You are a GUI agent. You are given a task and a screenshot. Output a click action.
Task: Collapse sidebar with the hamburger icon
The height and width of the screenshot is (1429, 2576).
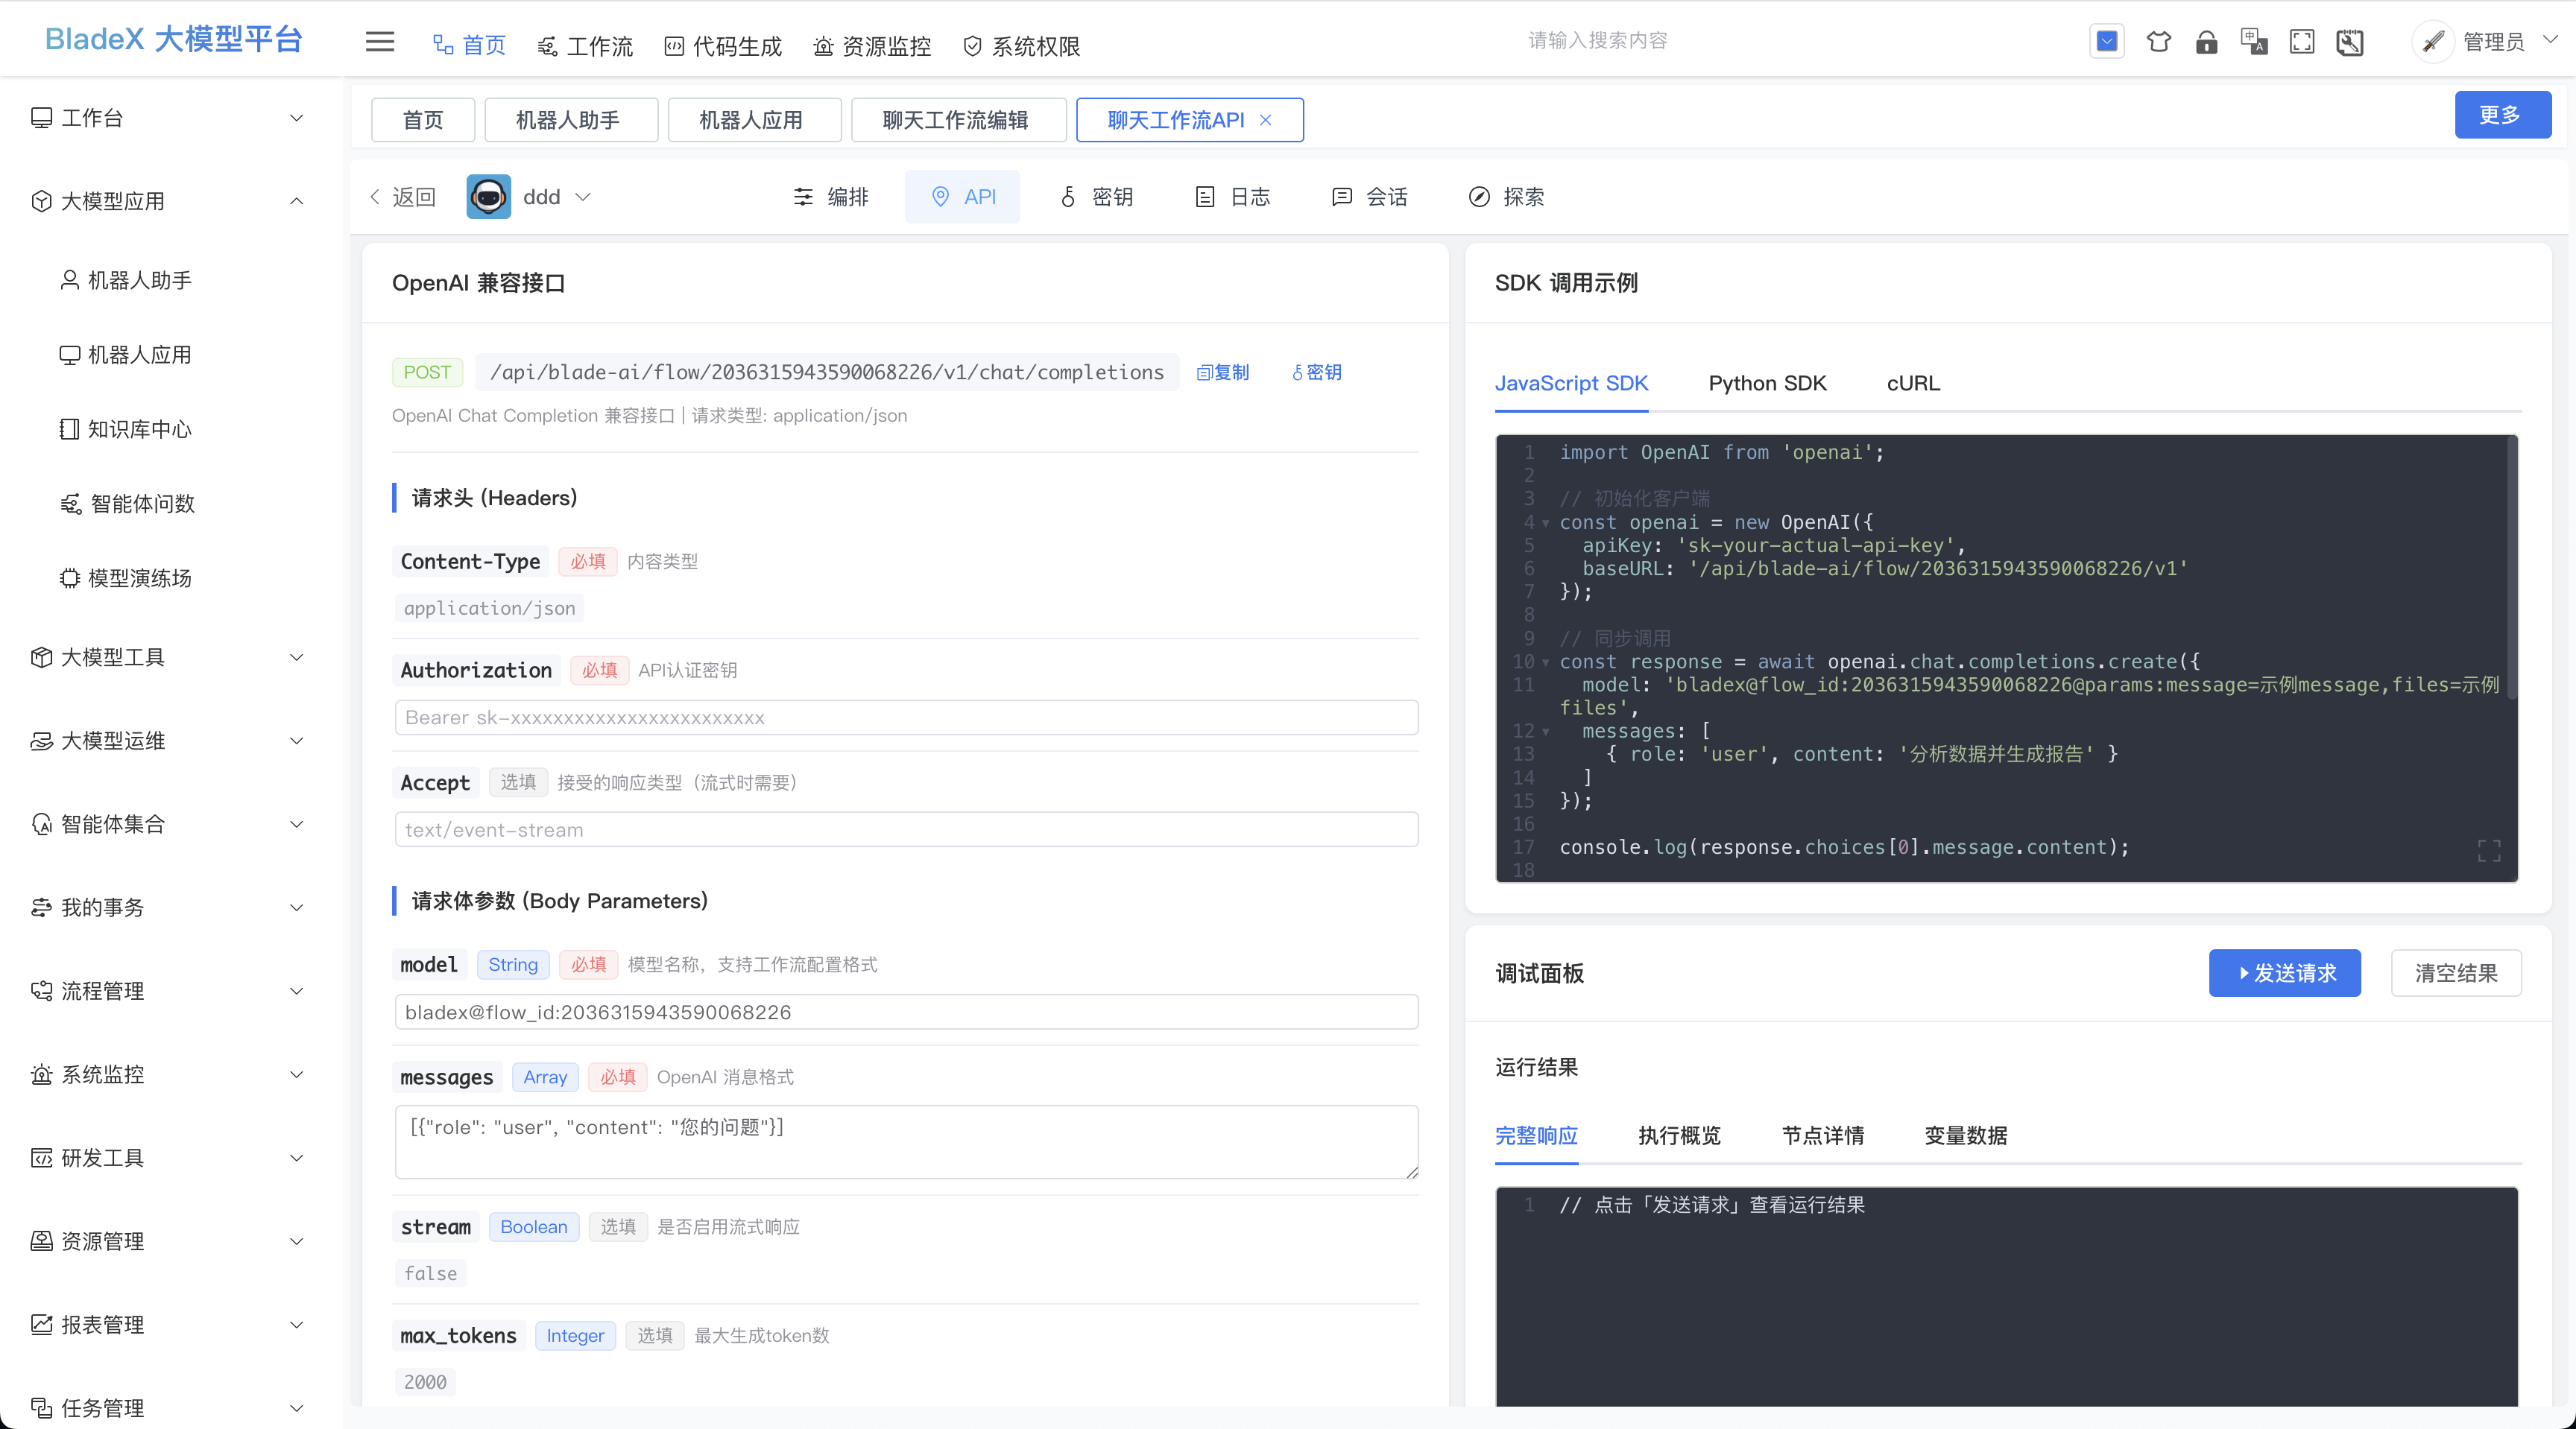click(x=380, y=42)
